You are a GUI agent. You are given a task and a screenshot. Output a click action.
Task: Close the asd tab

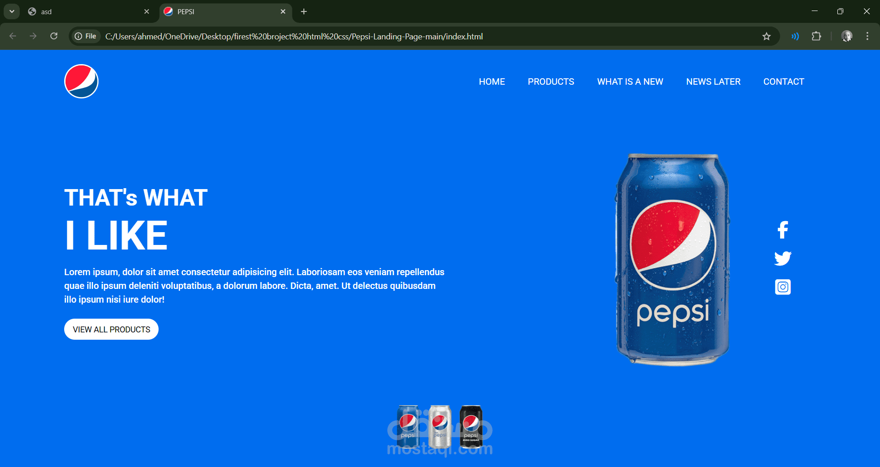click(x=147, y=11)
